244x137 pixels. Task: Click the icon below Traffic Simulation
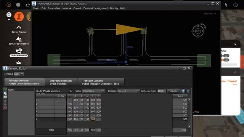coord(19,63)
